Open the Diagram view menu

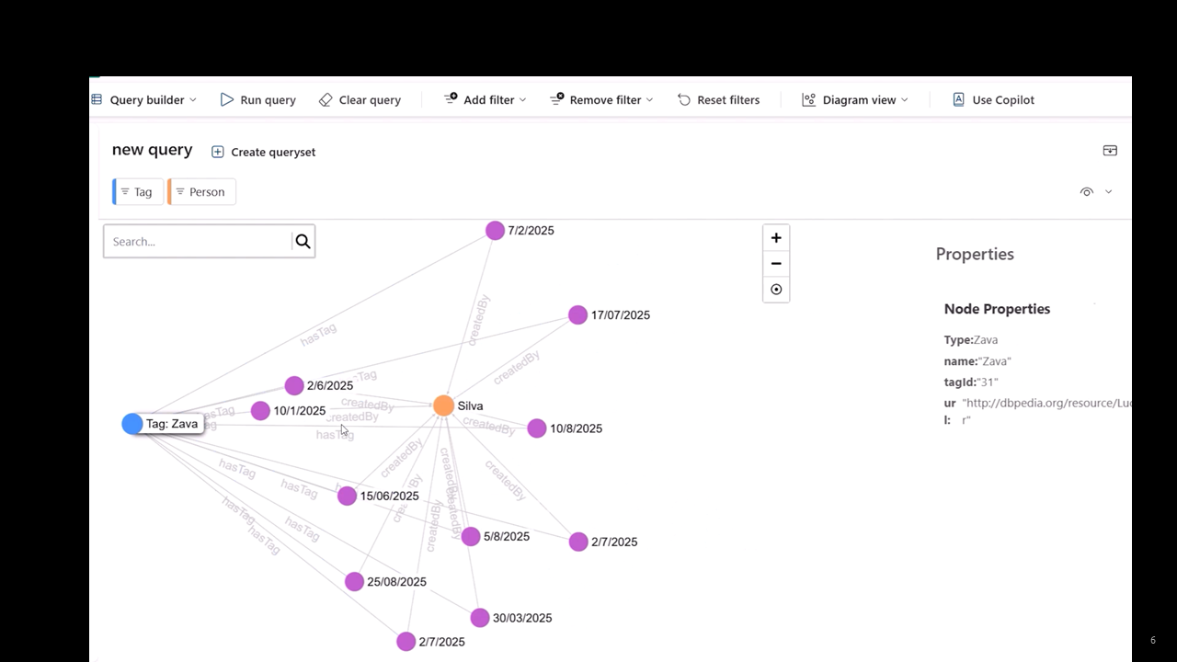[x=855, y=99]
